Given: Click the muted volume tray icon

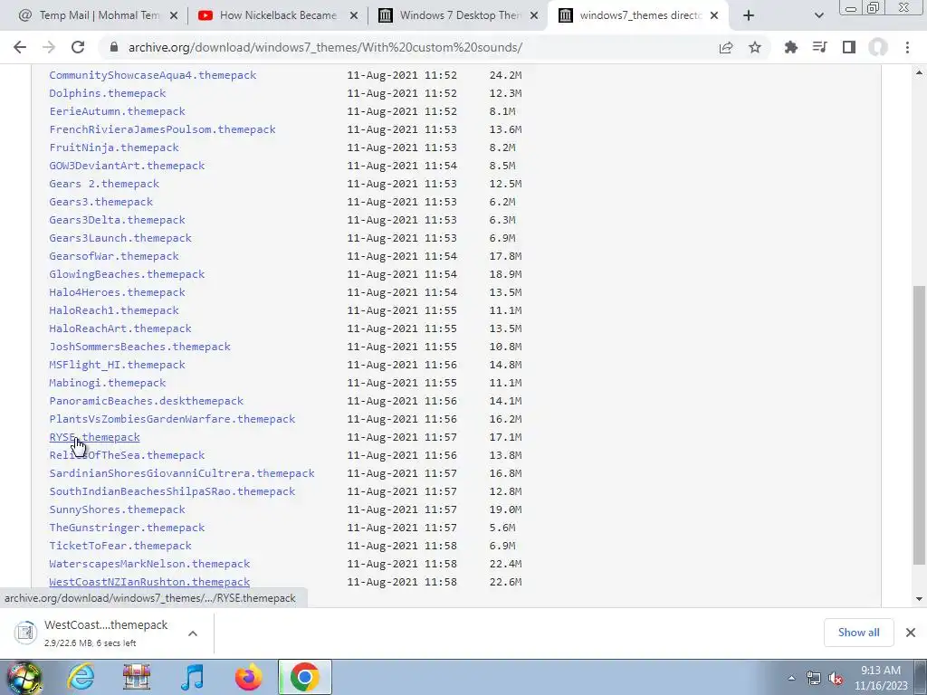Looking at the screenshot, I should pos(836,679).
